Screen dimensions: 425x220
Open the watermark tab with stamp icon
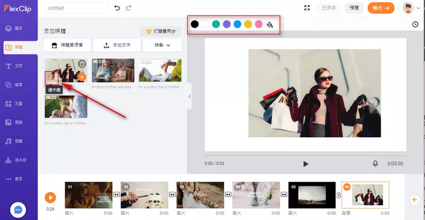pos(19,160)
